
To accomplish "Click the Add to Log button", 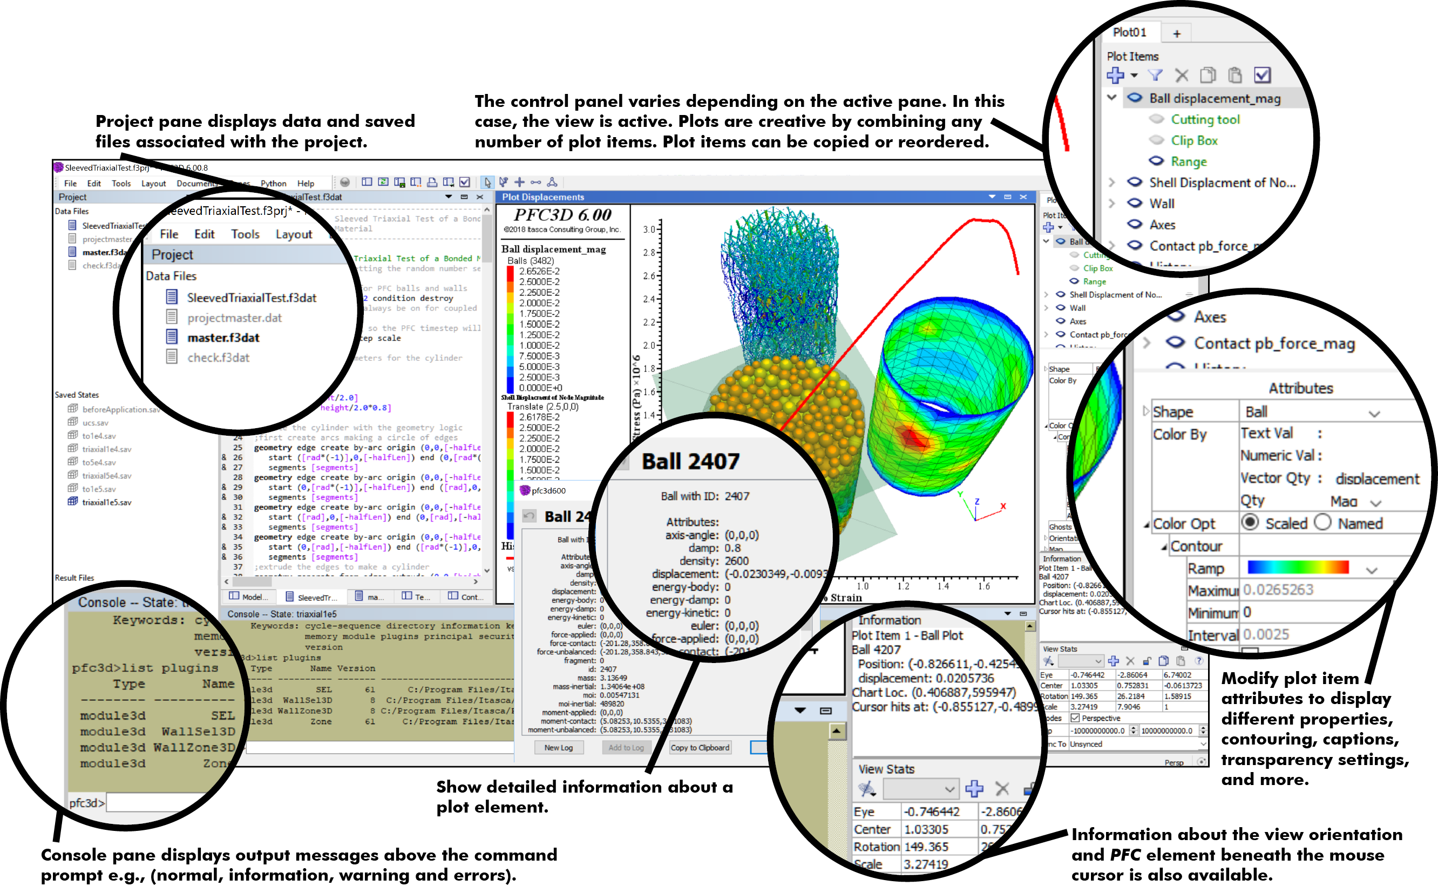I will pyautogui.click(x=626, y=747).
